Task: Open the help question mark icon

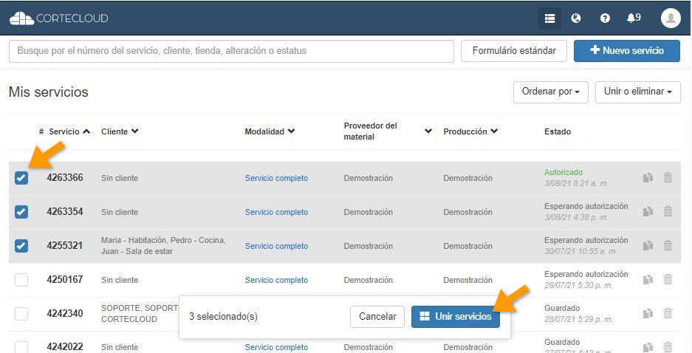Action: [605, 18]
